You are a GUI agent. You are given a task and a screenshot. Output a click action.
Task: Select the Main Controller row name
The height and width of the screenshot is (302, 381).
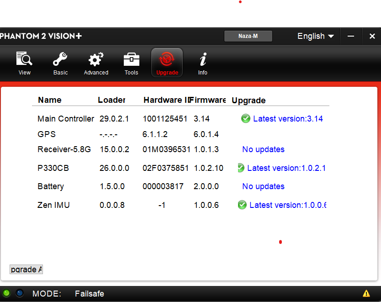tap(66, 119)
